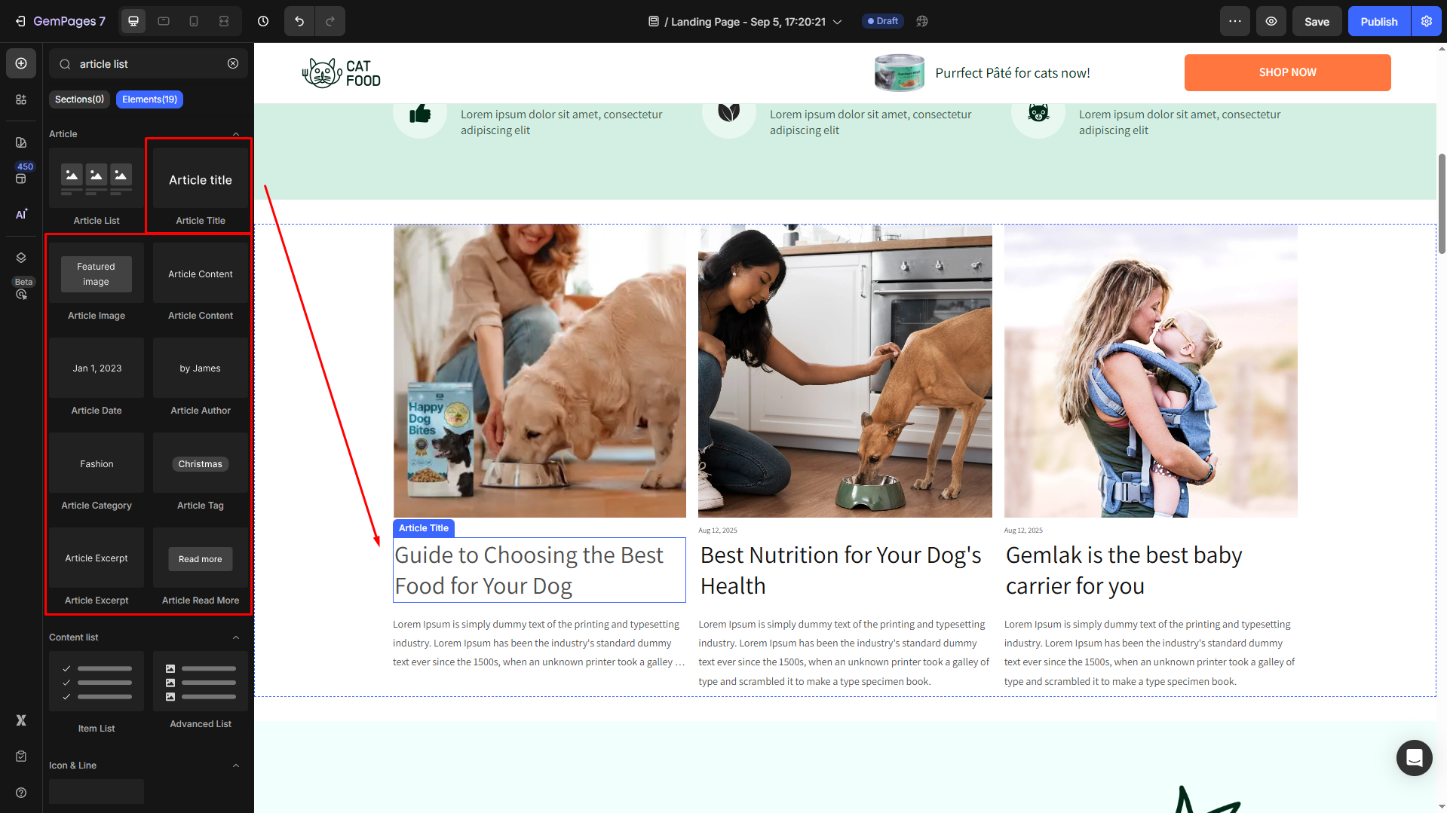Publish the landing page
The height and width of the screenshot is (813, 1447).
pos(1379,21)
